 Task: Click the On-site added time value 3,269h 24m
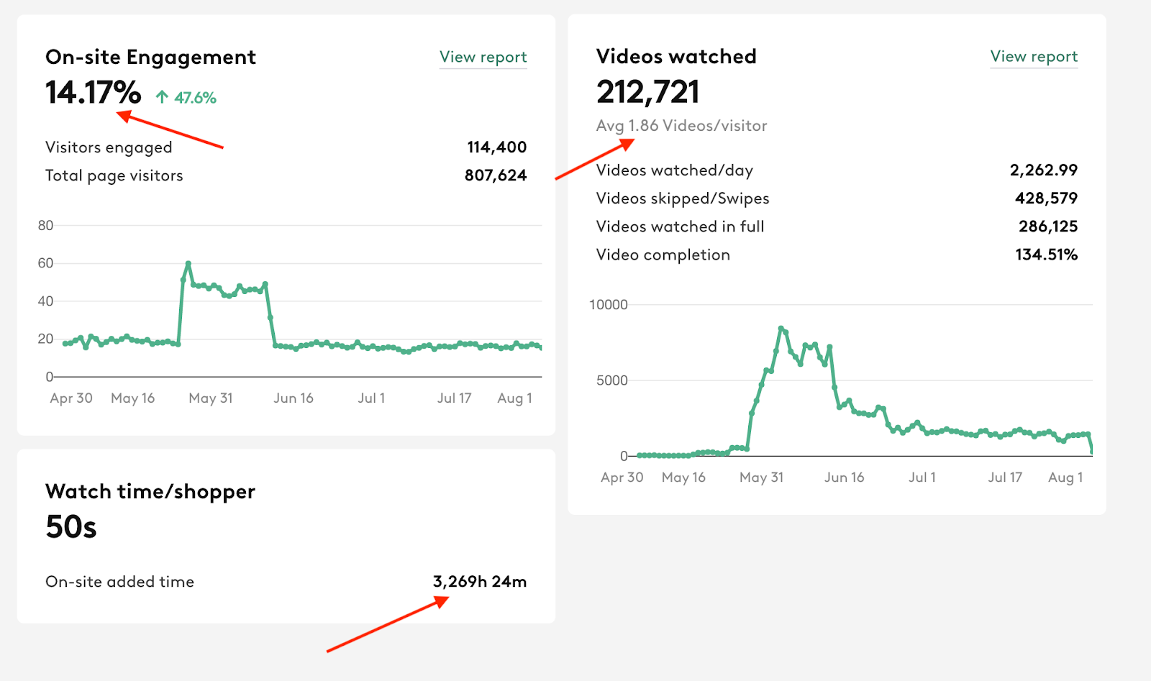(481, 582)
